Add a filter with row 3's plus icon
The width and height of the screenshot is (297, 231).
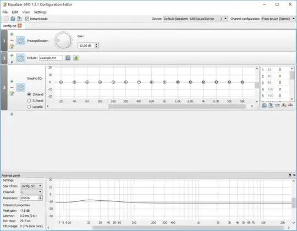(12, 81)
